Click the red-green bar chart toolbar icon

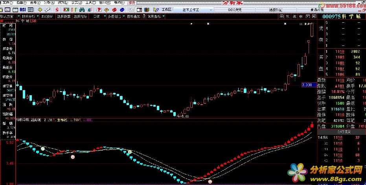[66, 10]
